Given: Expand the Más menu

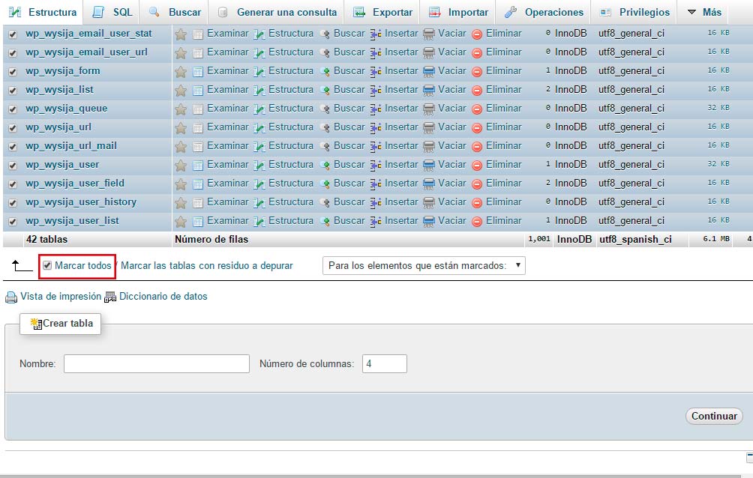Looking at the screenshot, I should coord(703,12).
